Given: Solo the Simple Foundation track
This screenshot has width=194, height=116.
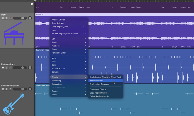Looking at the screenshot, I should click(x=6, y=89).
